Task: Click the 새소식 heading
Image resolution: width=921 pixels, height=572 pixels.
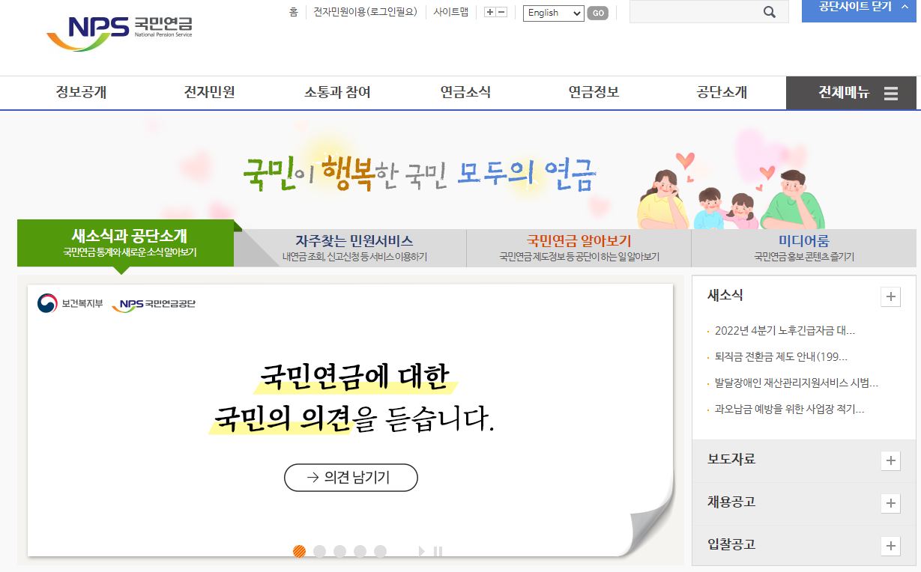Action: pos(725,296)
